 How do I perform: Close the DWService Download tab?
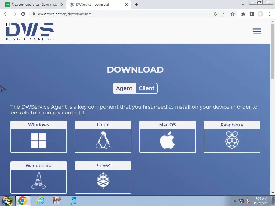[x=126, y=5]
